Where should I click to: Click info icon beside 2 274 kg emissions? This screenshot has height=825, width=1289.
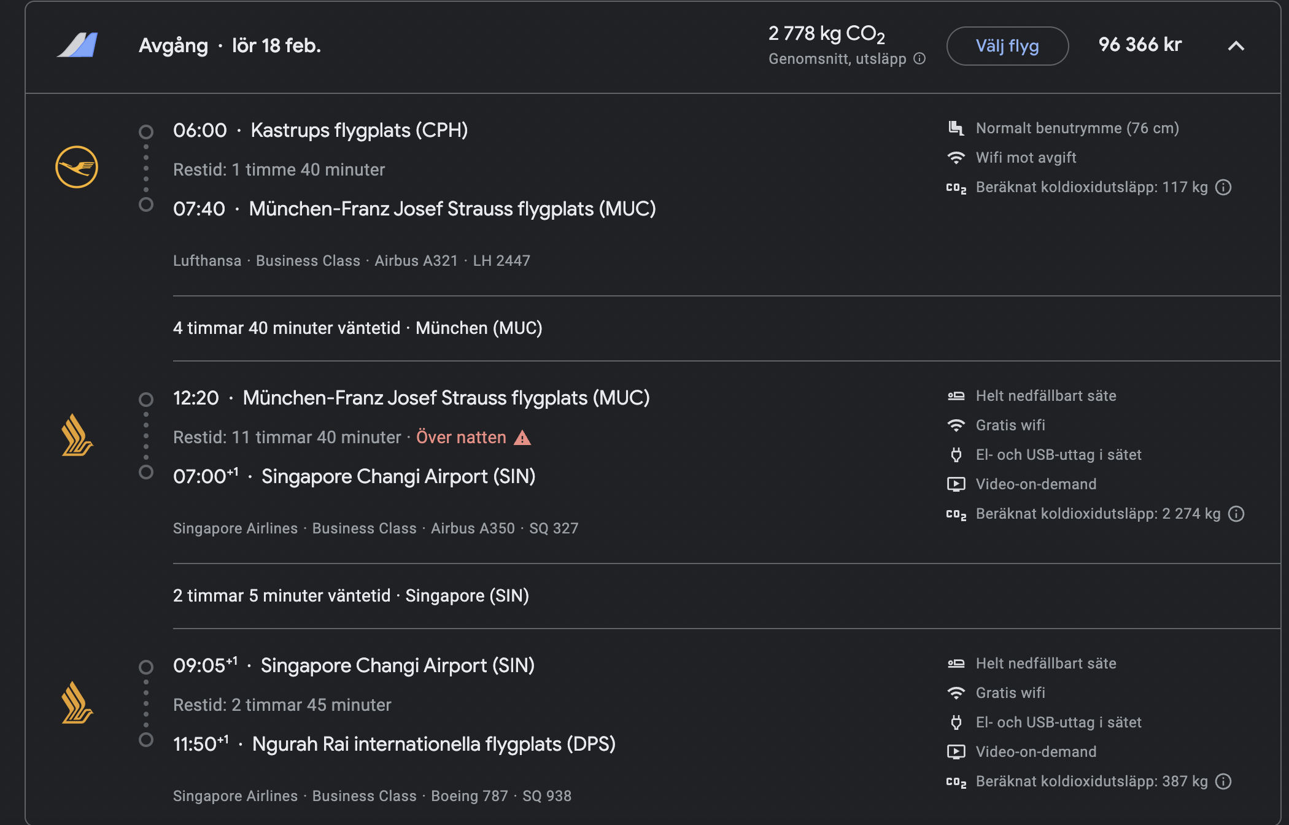pyautogui.click(x=1236, y=514)
